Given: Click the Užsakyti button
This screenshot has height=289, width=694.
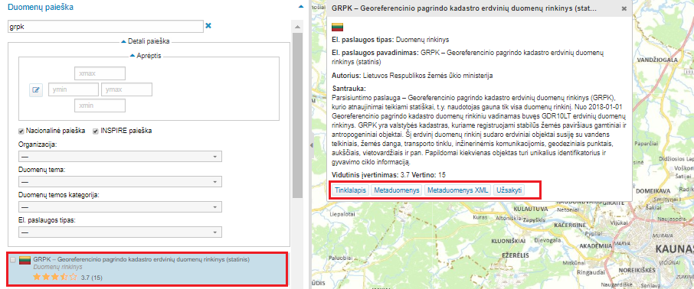Looking at the screenshot, I should [509, 190].
